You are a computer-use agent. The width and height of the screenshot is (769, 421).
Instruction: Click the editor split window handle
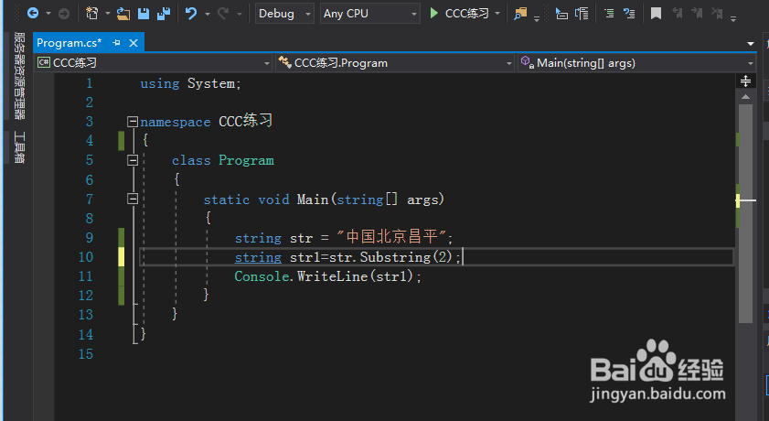click(x=745, y=81)
